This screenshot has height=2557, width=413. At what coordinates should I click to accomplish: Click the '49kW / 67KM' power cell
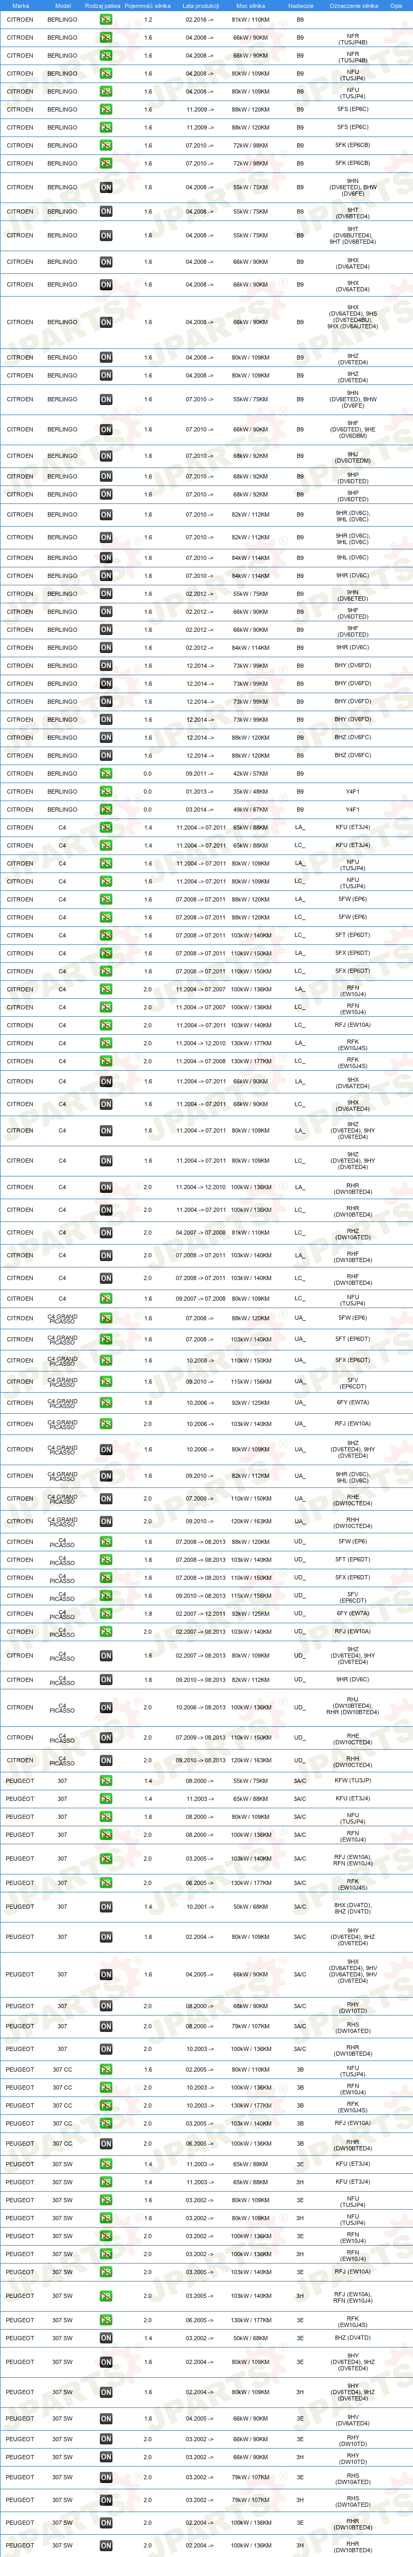point(250,810)
